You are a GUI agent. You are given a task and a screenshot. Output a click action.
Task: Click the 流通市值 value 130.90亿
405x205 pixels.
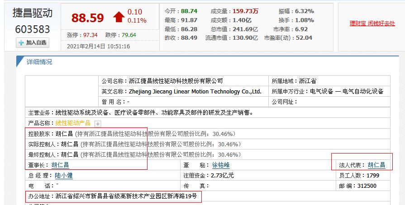pyautogui.click(x=245, y=38)
